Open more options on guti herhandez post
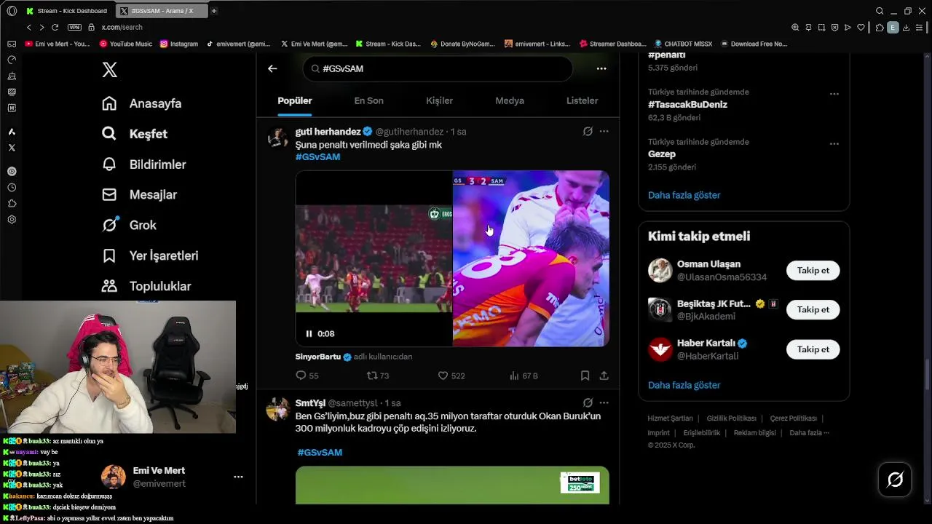The height and width of the screenshot is (524, 932). tap(604, 132)
